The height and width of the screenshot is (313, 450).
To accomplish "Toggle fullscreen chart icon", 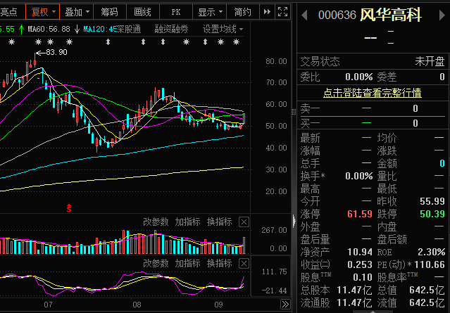I will point(282,12).
